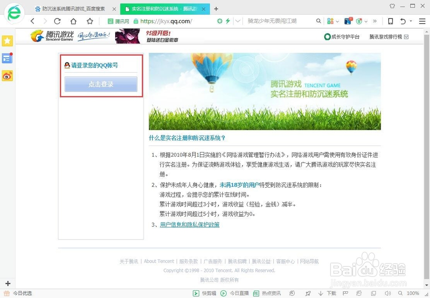Click the green shield payment icon
This screenshot has height=298, width=430.
(359, 21)
